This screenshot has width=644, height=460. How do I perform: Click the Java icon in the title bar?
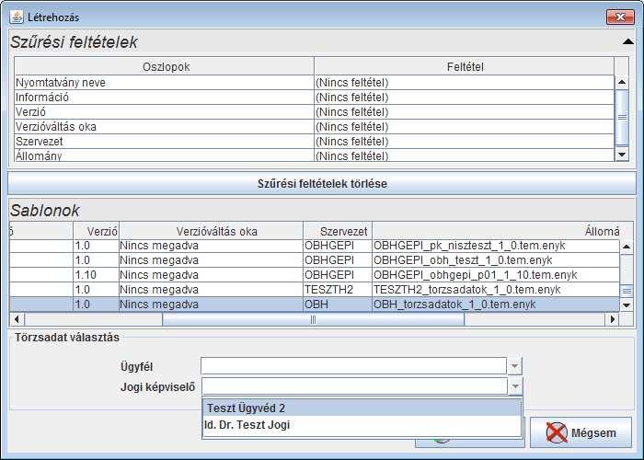(x=17, y=17)
